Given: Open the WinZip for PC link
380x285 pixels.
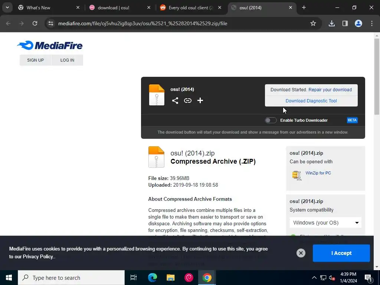Looking at the screenshot, I should click(x=318, y=173).
